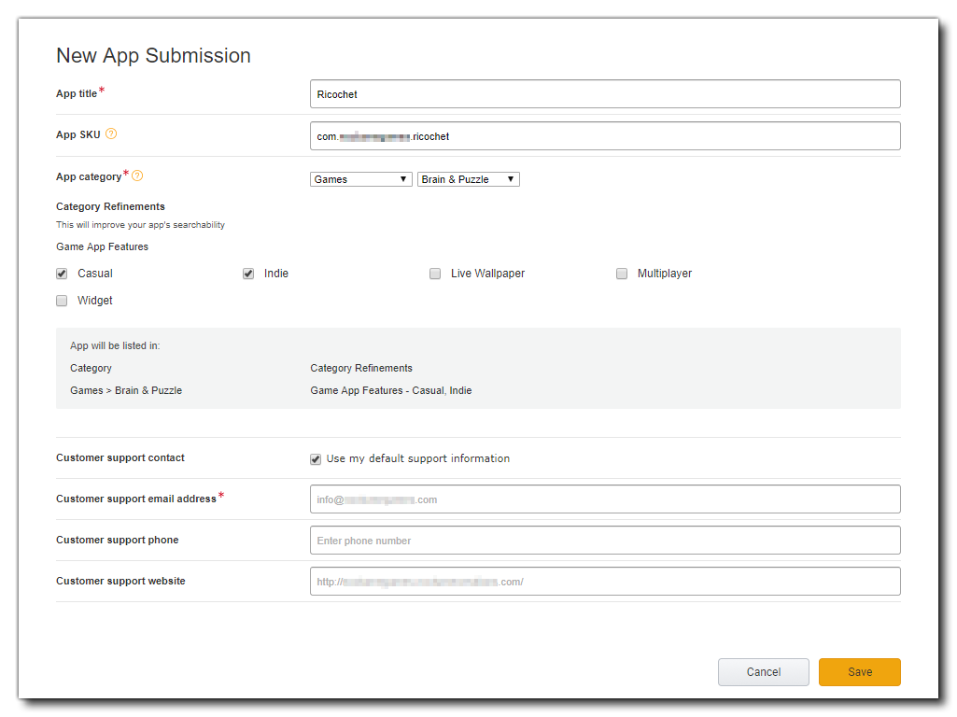Screen dimensions: 957x717
Task: Select the customer support email address field
Action: 605,499
